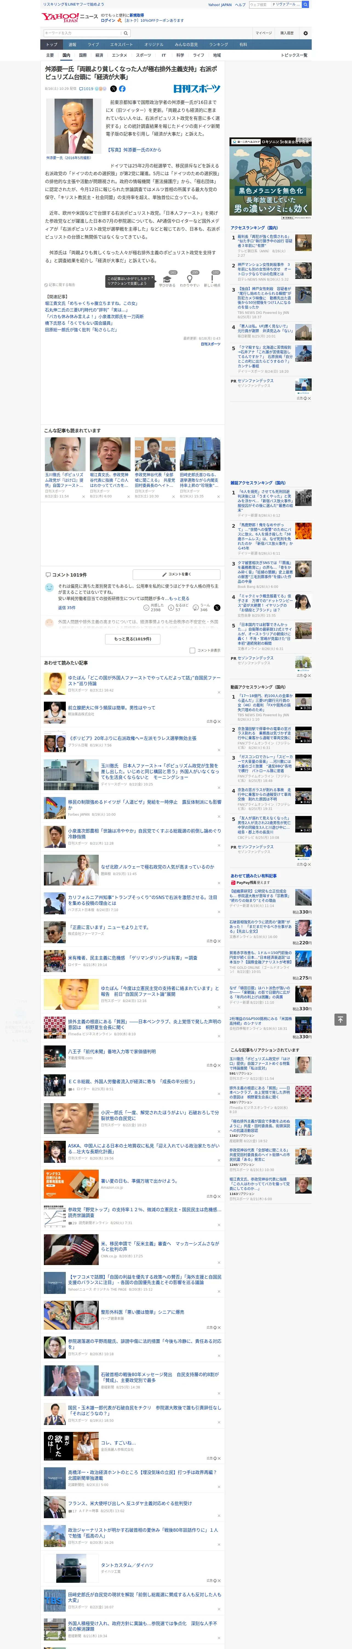Click the なるほど reaction on first comment

[x=179, y=607]
